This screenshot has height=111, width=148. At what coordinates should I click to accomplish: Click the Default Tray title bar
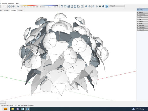tap(142, 10)
